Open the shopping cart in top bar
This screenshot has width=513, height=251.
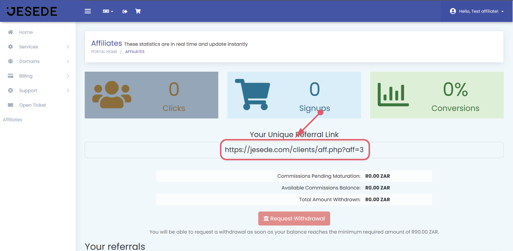pyautogui.click(x=138, y=11)
